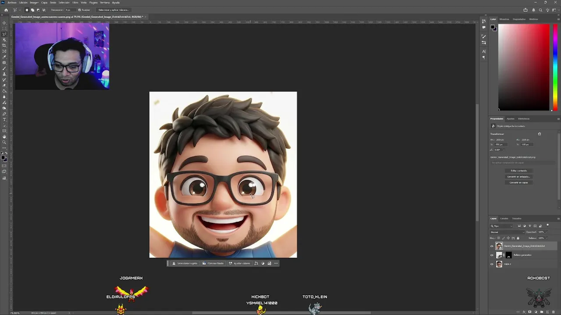Image resolution: width=561 pixels, height=315 pixels.
Task: Click the Search icon at top right
Action: pyautogui.click(x=540, y=10)
